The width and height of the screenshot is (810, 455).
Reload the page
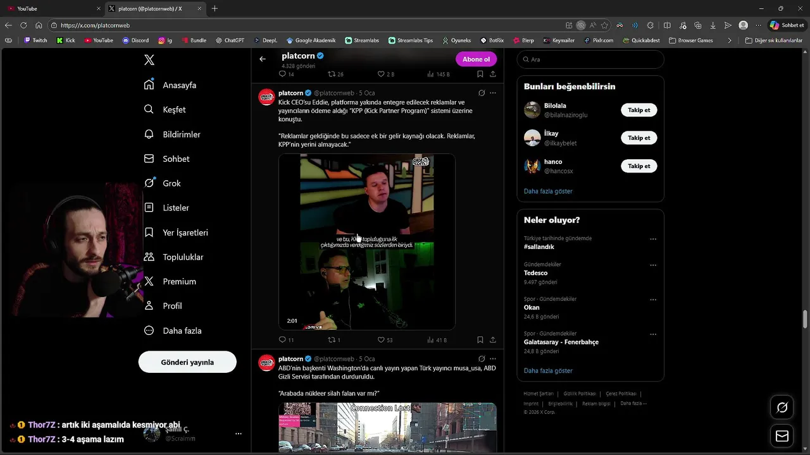[x=23, y=25]
